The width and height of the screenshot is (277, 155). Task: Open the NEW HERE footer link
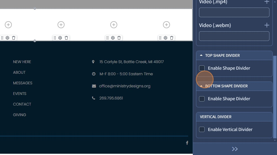pos(22,62)
